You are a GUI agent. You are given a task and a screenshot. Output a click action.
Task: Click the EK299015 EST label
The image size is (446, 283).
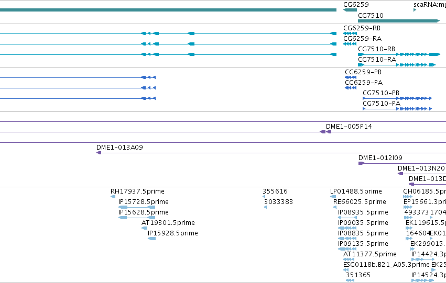428,244
